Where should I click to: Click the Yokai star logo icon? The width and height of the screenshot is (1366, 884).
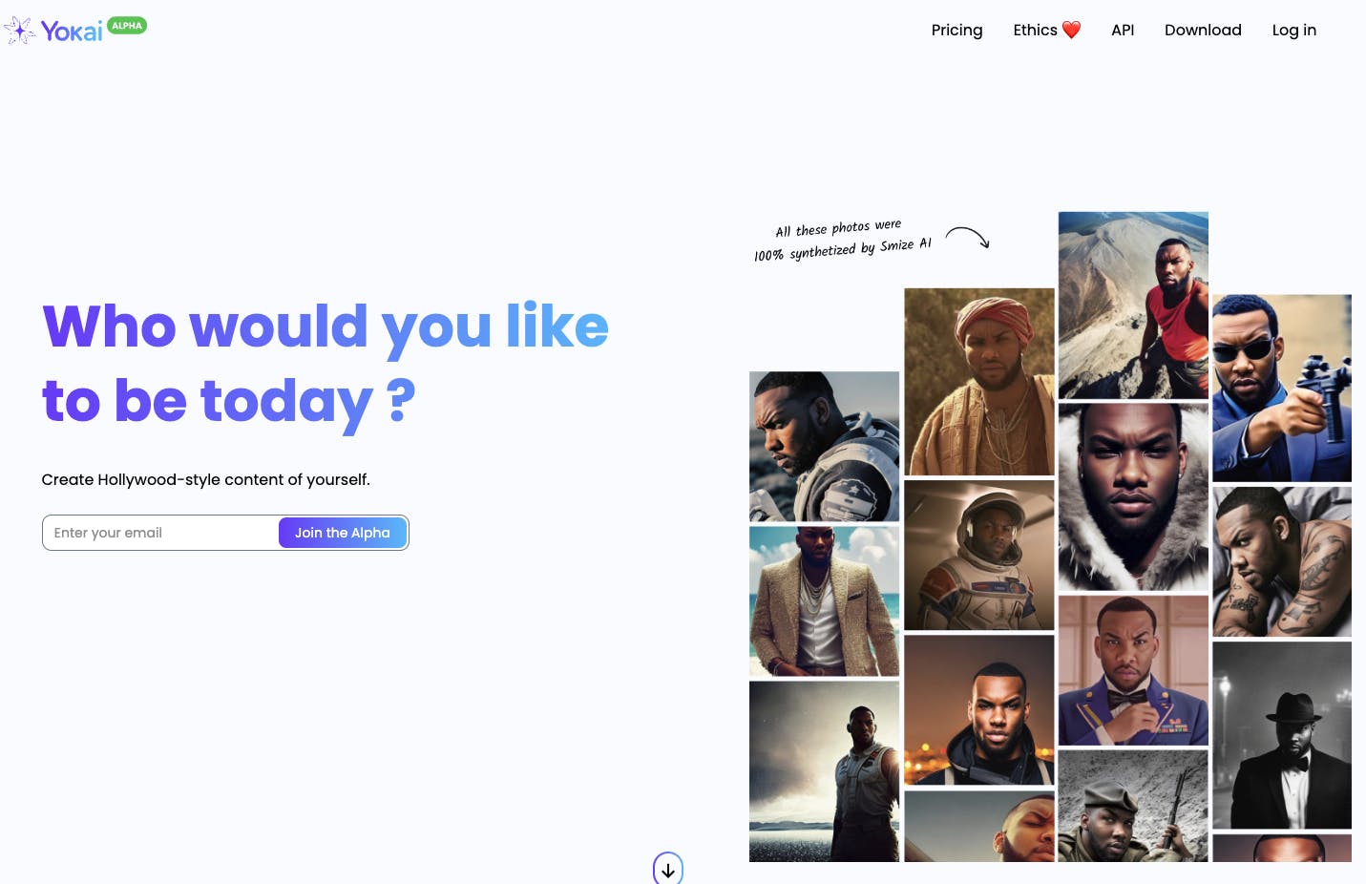[19, 31]
